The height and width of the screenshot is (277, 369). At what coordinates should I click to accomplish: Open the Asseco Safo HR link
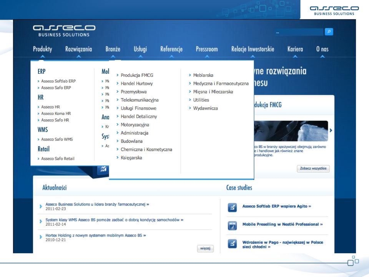55,120
